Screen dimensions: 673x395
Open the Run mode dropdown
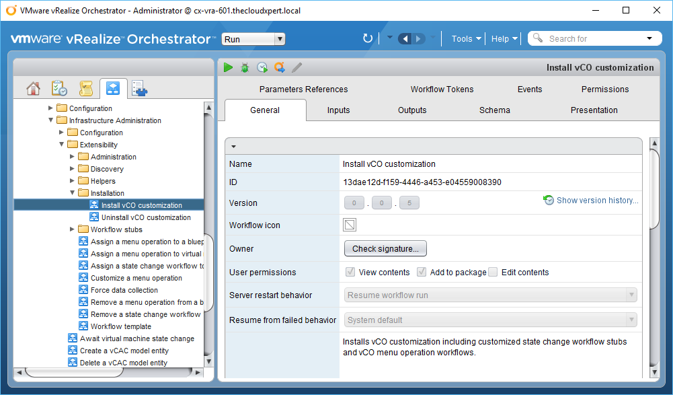pos(253,39)
